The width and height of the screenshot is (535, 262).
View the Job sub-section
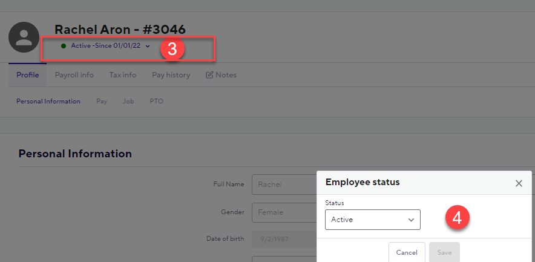[x=128, y=101]
